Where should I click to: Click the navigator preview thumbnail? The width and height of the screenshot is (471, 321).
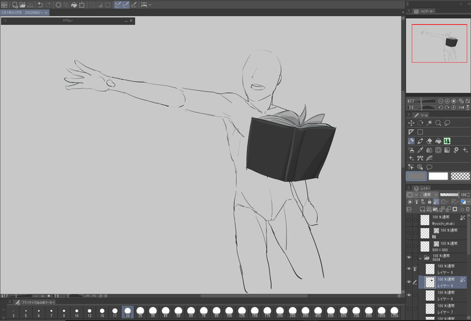tap(439, 55)
